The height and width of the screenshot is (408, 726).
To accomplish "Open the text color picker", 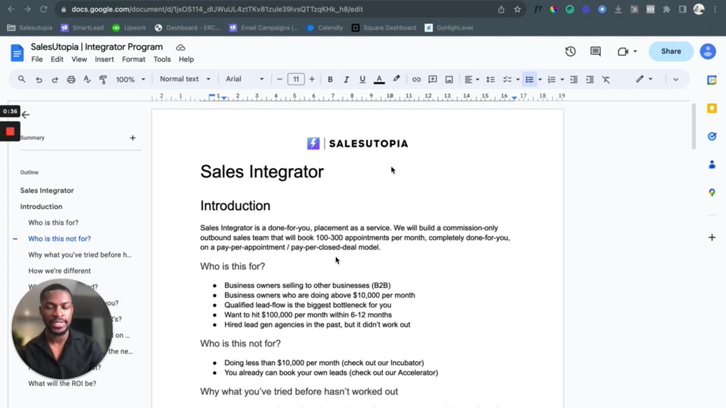I will tap(379, 79).
